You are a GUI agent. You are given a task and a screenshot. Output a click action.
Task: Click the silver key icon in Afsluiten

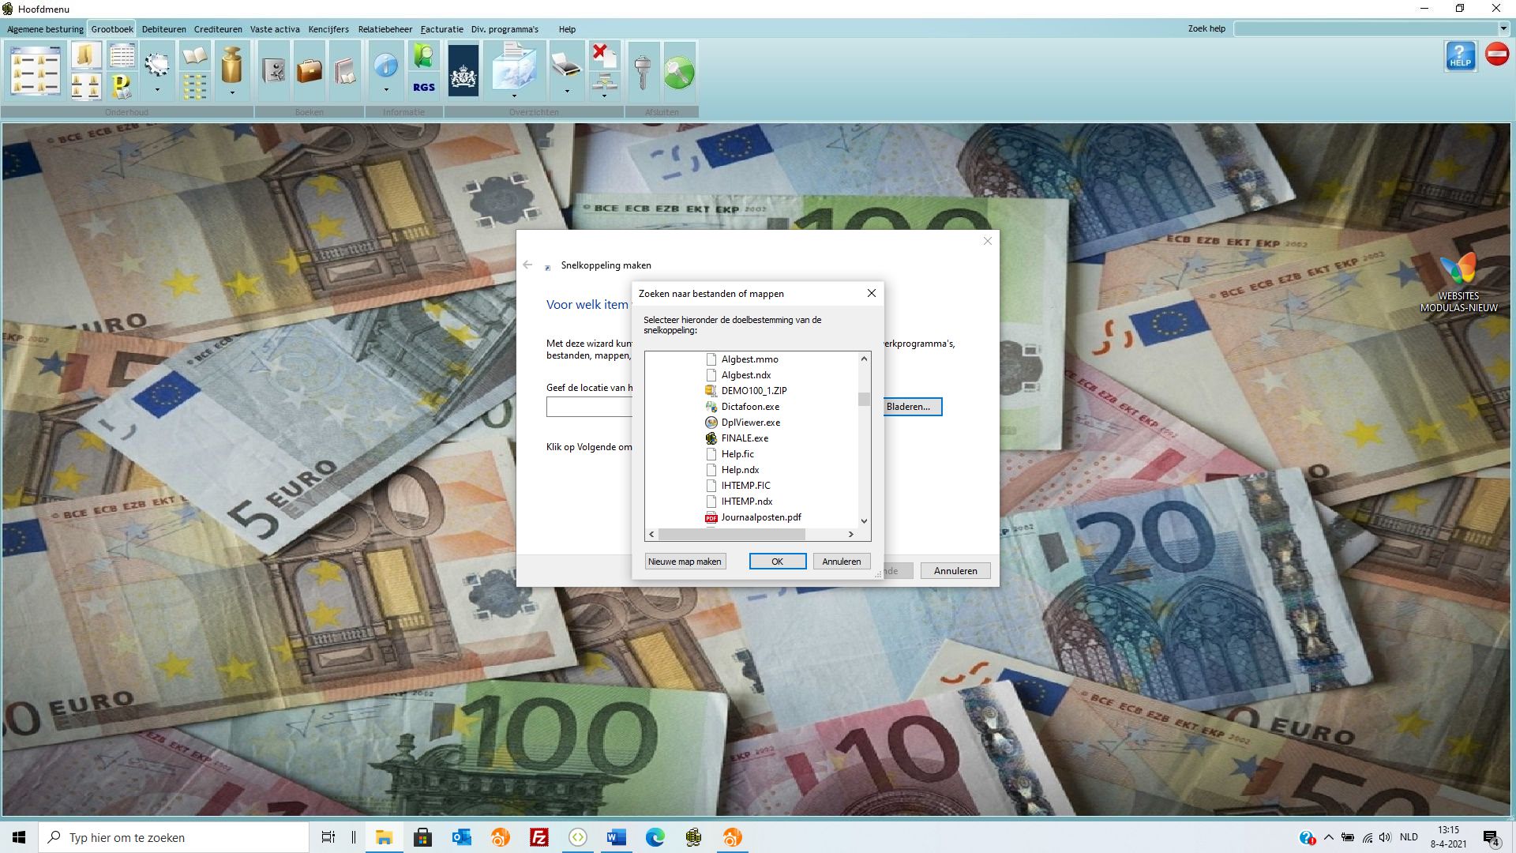coord(643,71)
